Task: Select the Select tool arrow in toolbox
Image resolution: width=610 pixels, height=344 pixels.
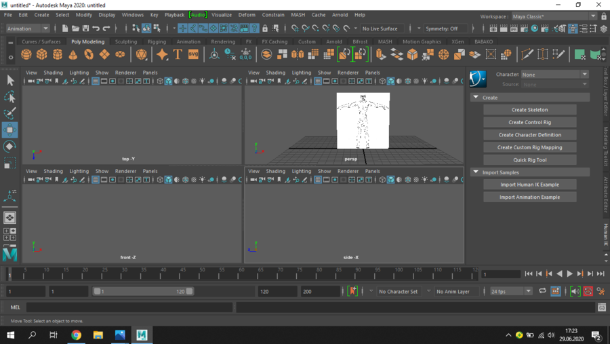Action: point(9,80)
